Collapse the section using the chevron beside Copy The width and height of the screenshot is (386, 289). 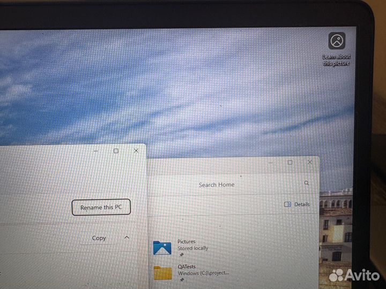(x=127, y=238)
